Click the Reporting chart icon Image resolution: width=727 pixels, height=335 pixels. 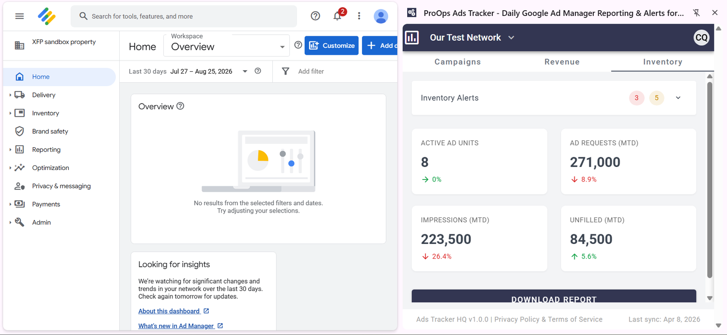(19, 150)
